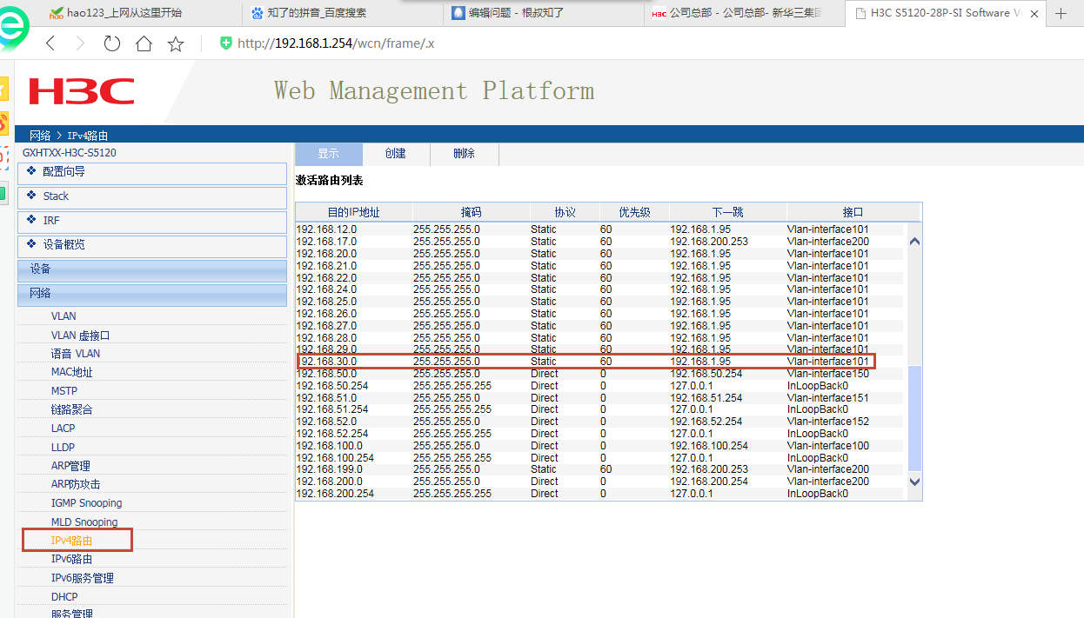This screenshot has height=618, width=1084.
Task: Sort by 协议 column header
Action: [x=565, y=212]
